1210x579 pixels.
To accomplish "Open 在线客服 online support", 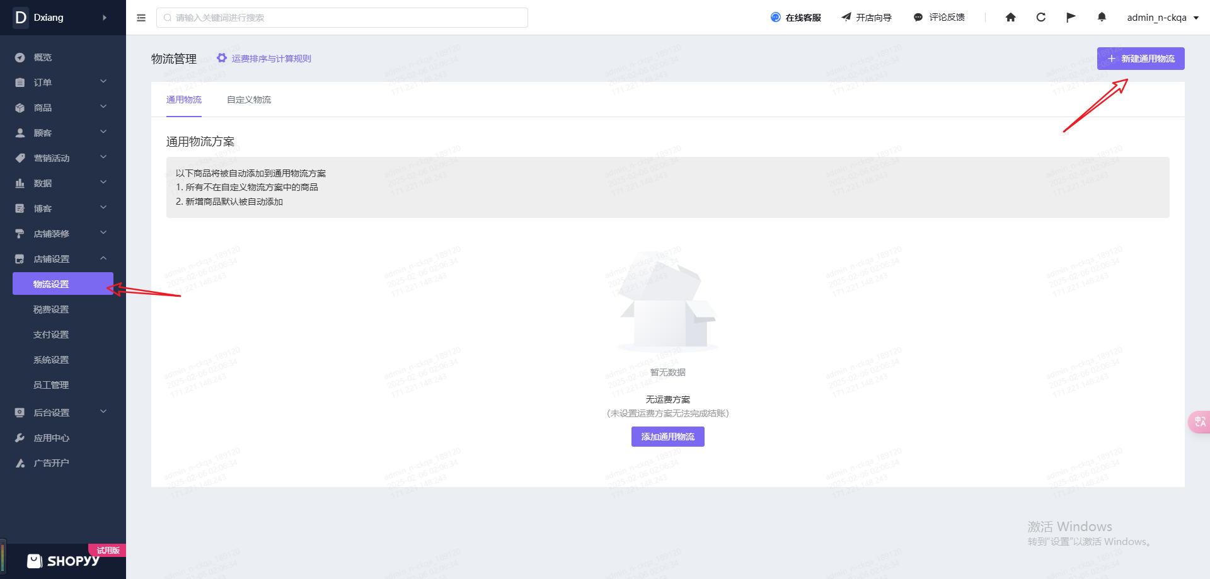I will 796,18.
